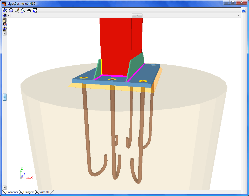Viewport: 249px width, 196px height.
Task: Select the solid cube view icon
Action: pyautogui.click(x=5, y=20)
